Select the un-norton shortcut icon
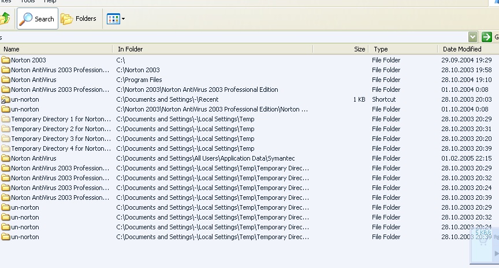 [6, 99]
